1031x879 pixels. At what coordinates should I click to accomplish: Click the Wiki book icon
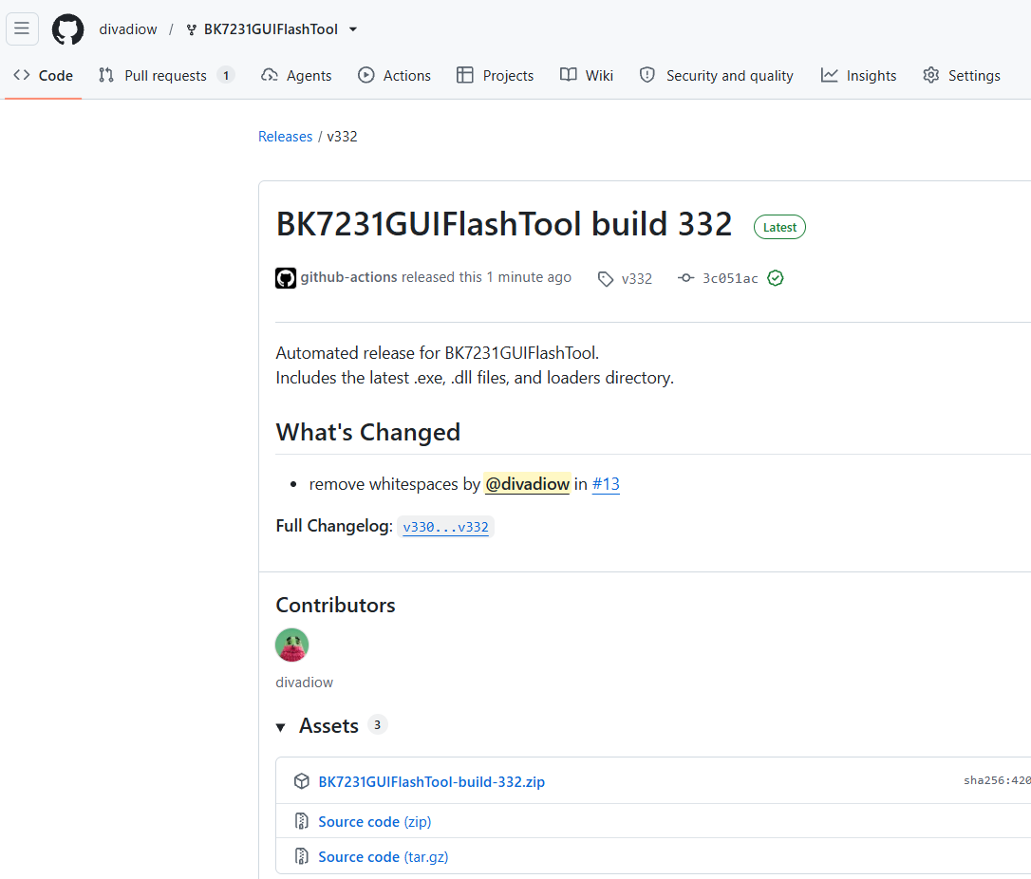pyautogui.click(x=568, y=74)
